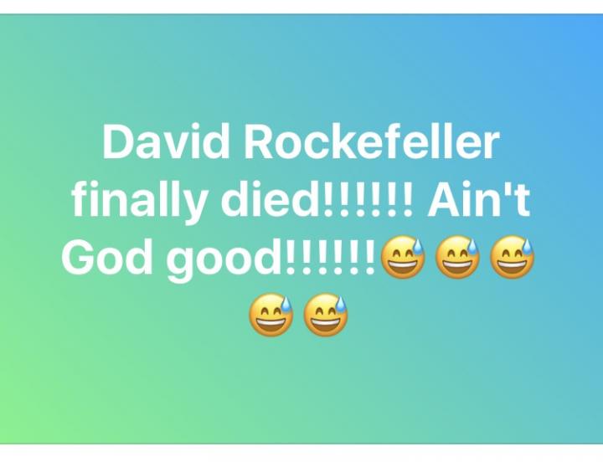Click the empty teal area beneath the bottom emojis
This screenshot has height=462, width=603.
point(300,388)
